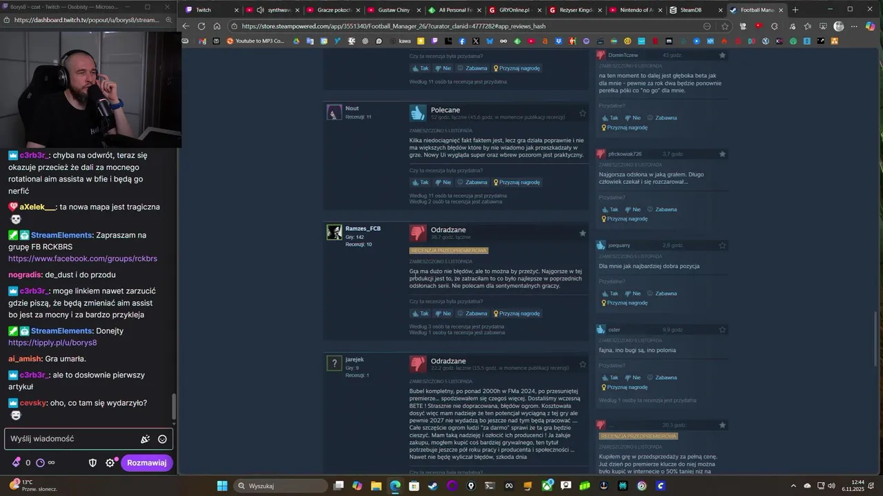Open the moderator shield icon in chat
The image size is (883, 496).
click(92, 463)
